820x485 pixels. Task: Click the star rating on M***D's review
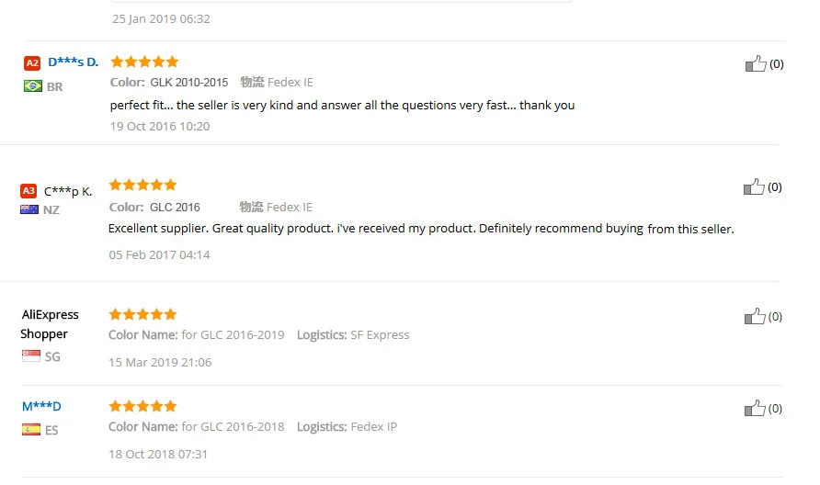click(142, 406)
